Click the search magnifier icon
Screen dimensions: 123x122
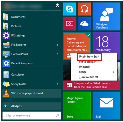[57, 115]
